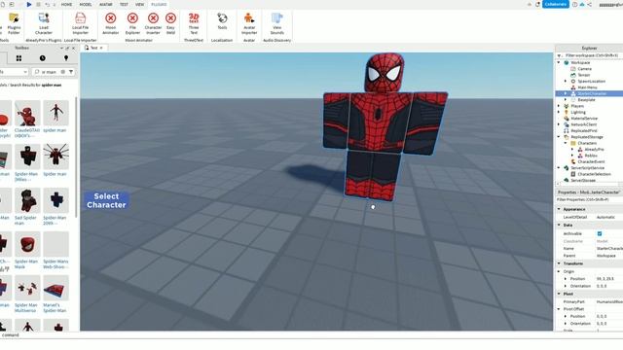Click the Load Character plugin icon

click(x=44, y=23)
